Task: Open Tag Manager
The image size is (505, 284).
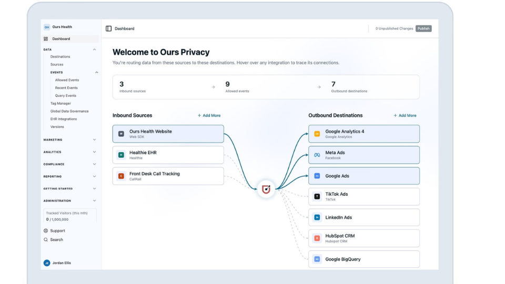Action: (60, 104)
